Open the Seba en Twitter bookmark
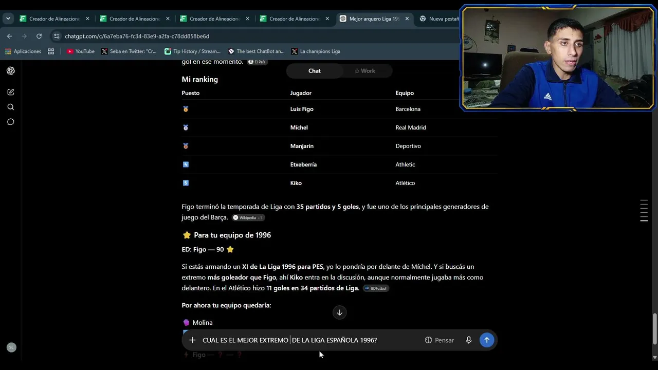The height and width of the screenshot is (370, 658). tap(129, 51)
